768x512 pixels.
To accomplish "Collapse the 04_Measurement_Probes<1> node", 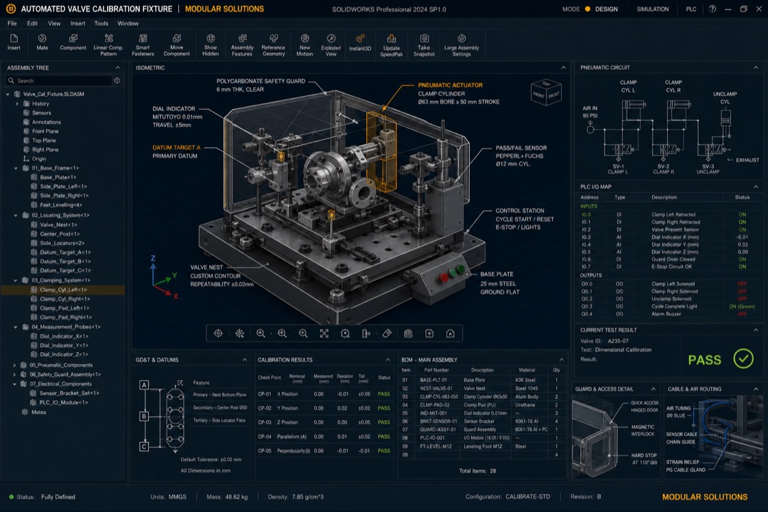I will [x=16, y=327].
